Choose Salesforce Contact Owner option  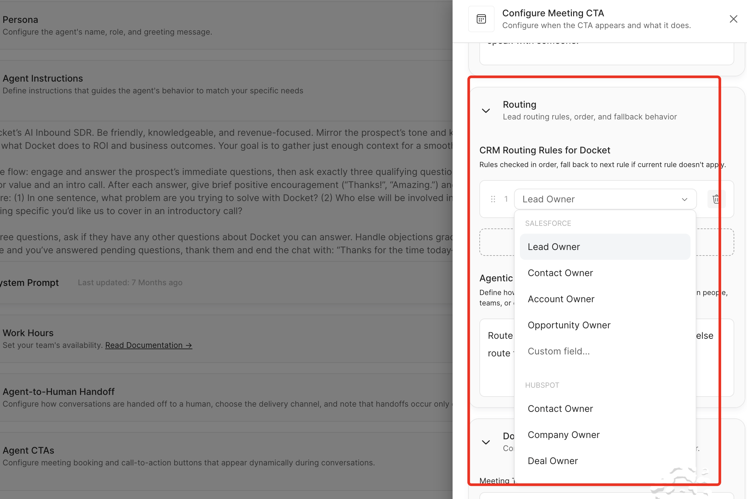[605, 273]
